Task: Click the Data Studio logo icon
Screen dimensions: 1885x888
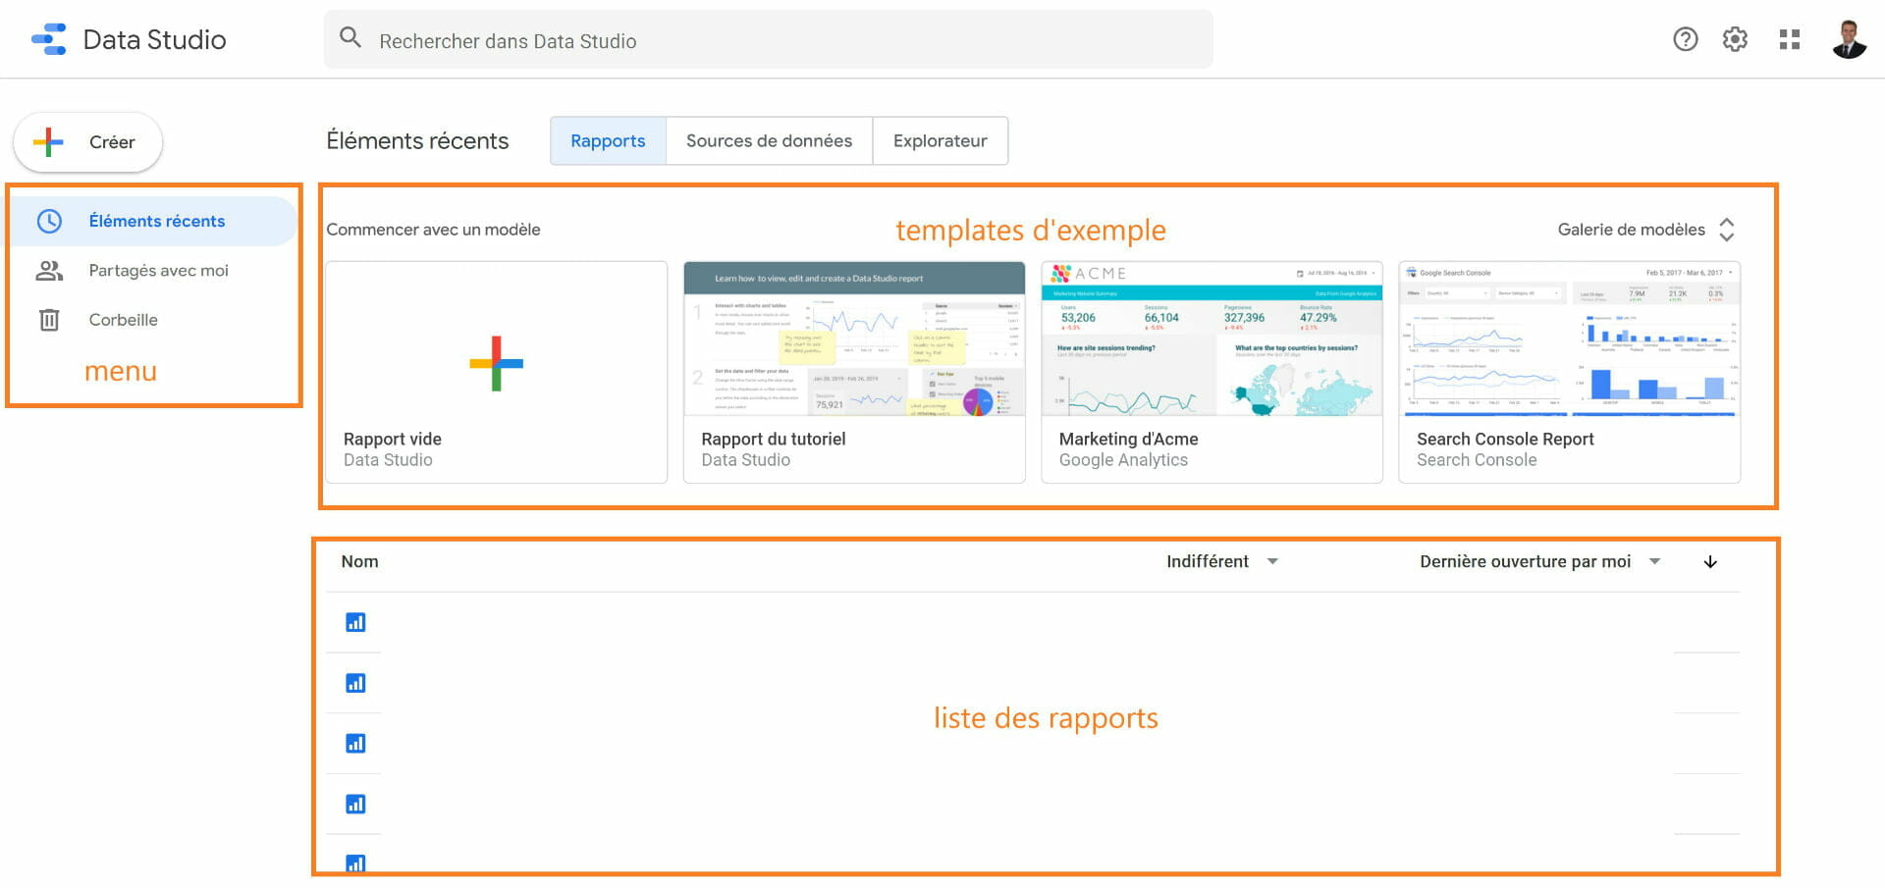Action: pyautogui.click(x=49, y=39)
